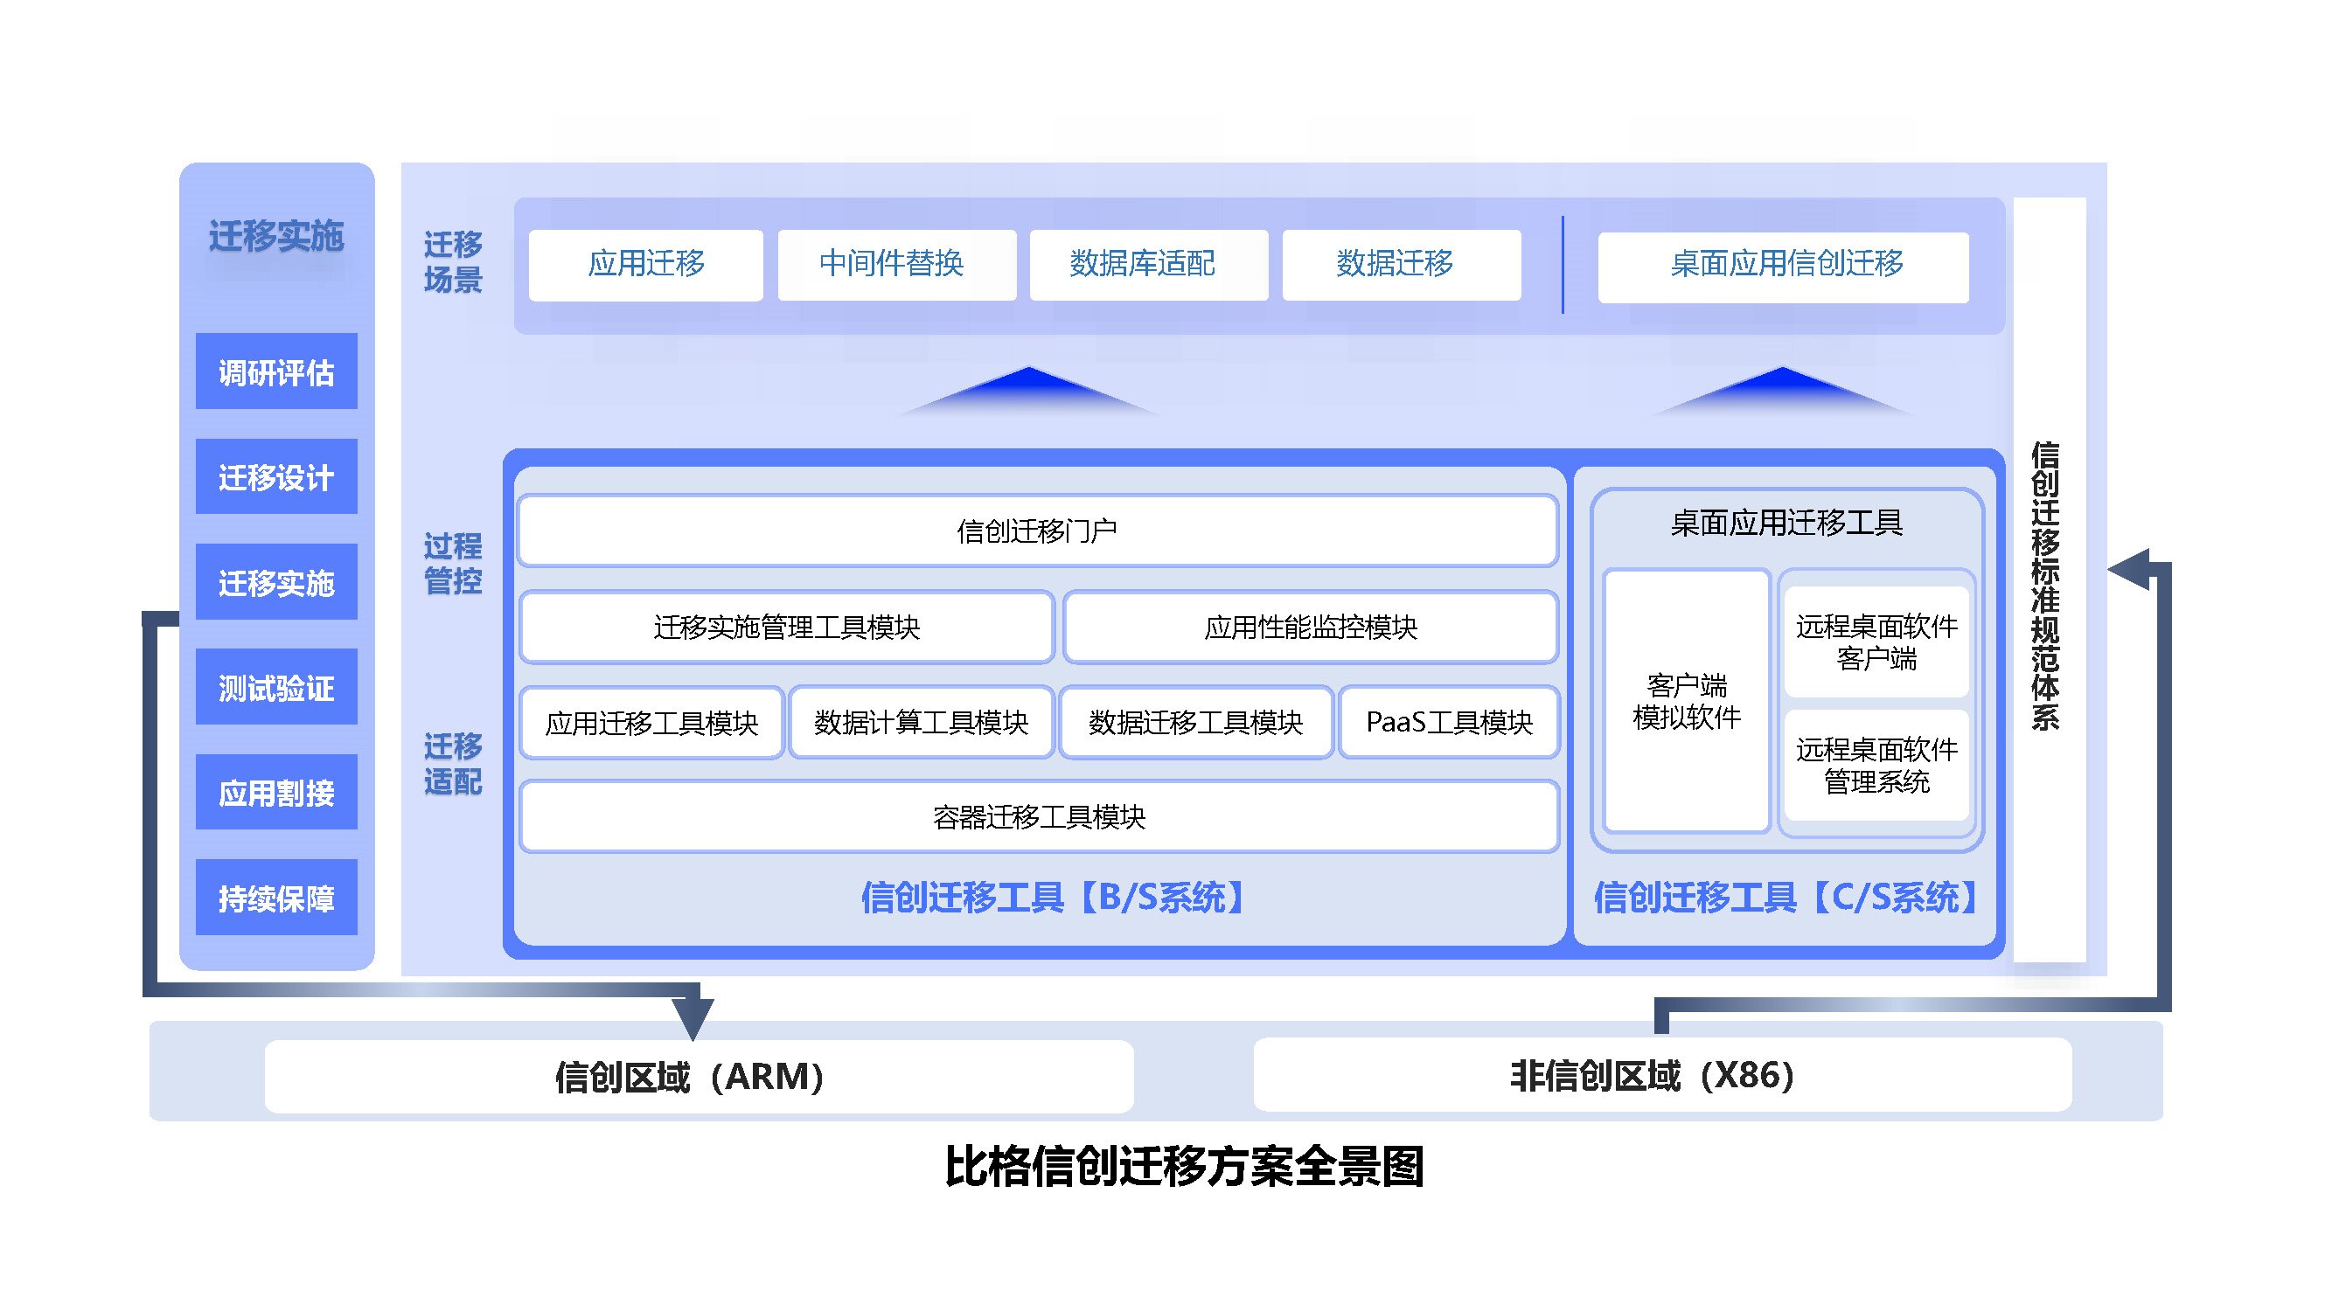Click the 信创迁移工具【C/S系统】 caption
The width and height of the screenshot is (2332, 1311).
[x=1786, y=898]
